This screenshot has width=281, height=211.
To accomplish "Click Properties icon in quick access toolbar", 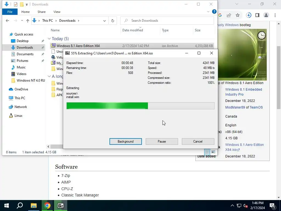I will [x=16, y=4].
